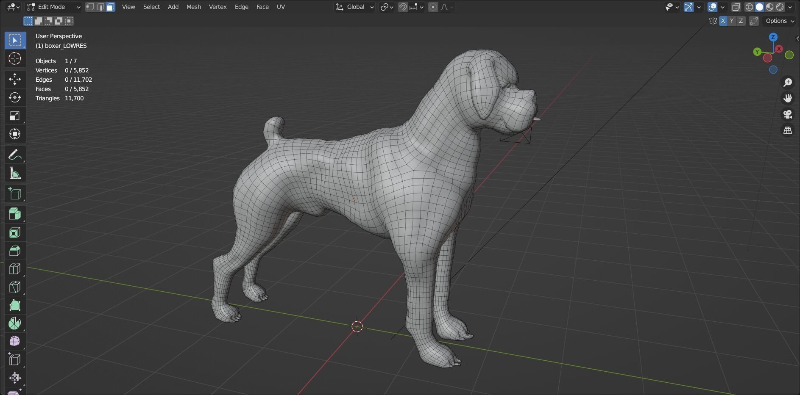The height and width of the screenshot is (395, 800).
Task: Switch to wireframe shading
Action: [750, 7]
